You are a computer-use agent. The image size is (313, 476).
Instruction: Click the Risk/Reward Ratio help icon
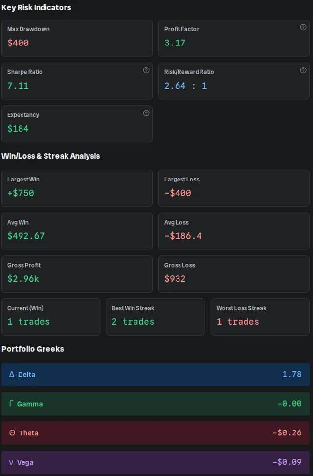[303, 70]
